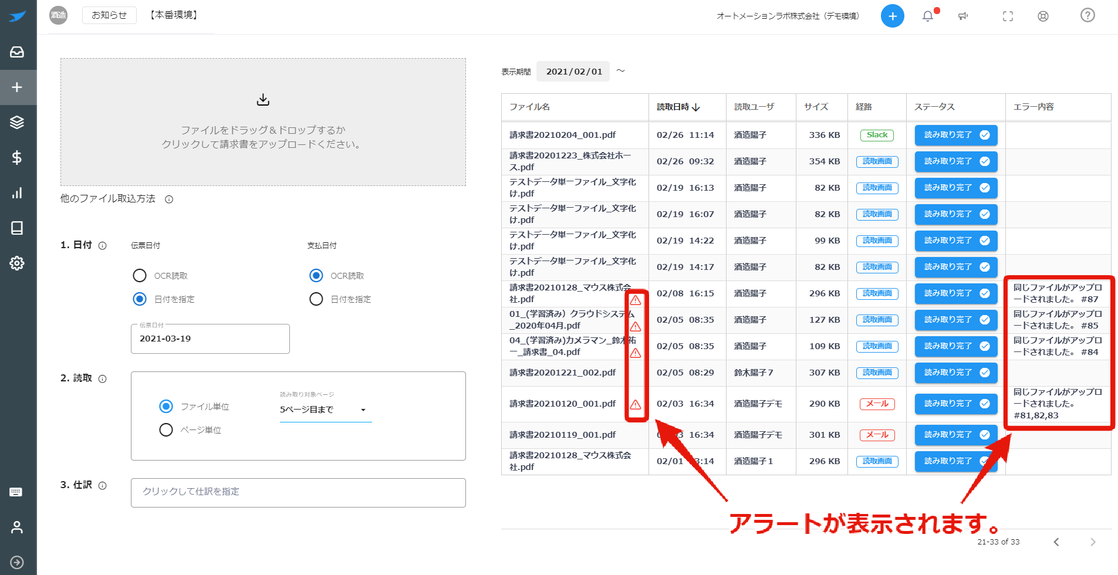Screen dimensions: 1118x575
Task: Select ファイル単位 radio option
Action: point(166,407)
